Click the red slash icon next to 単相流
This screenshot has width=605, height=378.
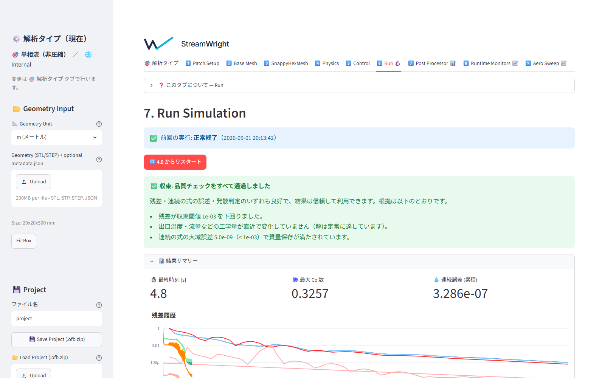tap(75, 55)
